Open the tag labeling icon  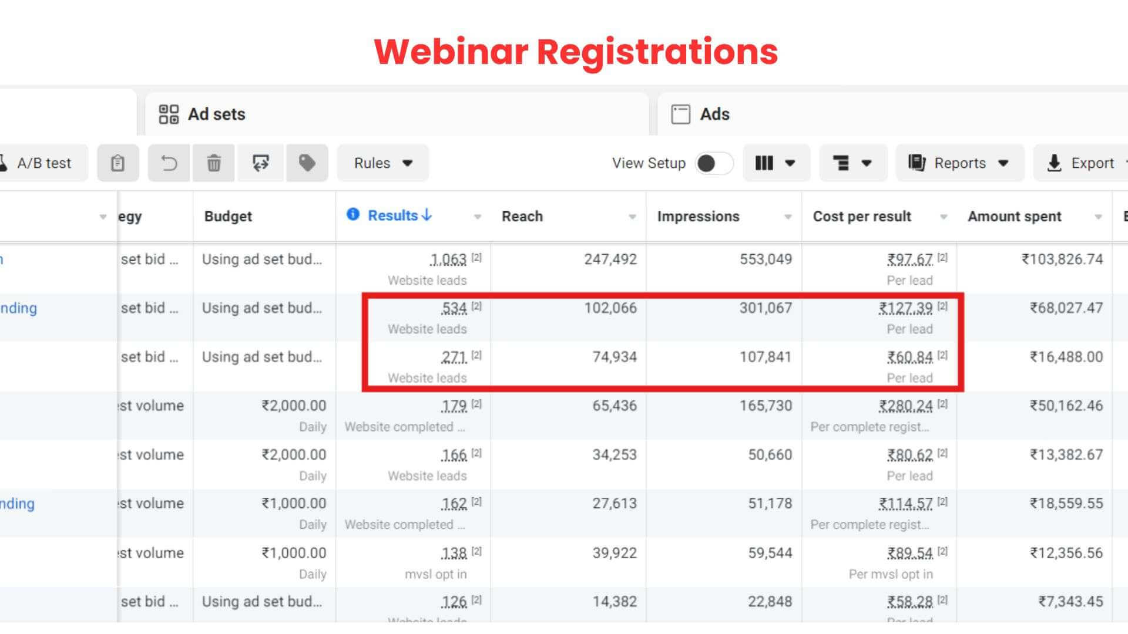pyautogui.click(x=307, y=163)
